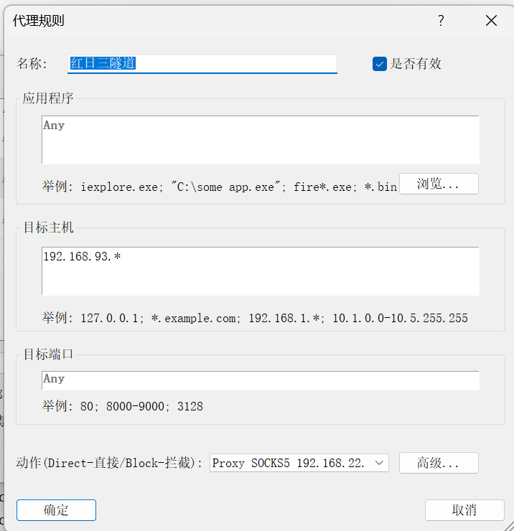Click the 名称 label
This screenshot has height=531, width=514.
pyautogui.click(x=32, y=64)
